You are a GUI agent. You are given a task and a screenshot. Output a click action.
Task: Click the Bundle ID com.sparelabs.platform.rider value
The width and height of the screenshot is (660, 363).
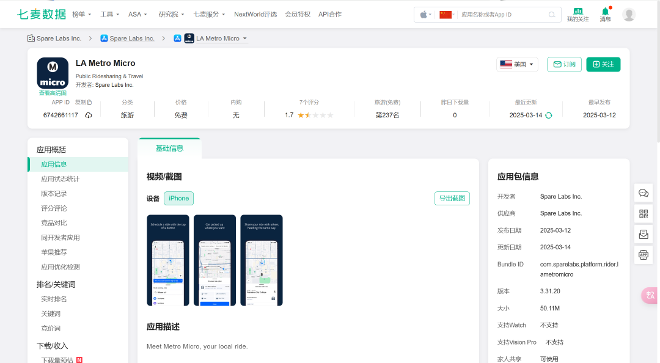pyautogui.click(x=579, y=269)
